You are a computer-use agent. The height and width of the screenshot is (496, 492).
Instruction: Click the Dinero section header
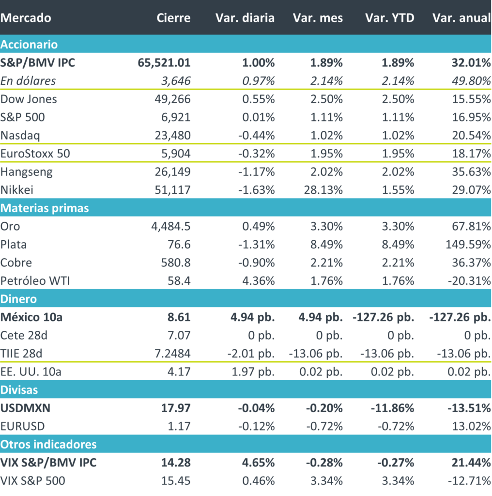click(18, 299)
